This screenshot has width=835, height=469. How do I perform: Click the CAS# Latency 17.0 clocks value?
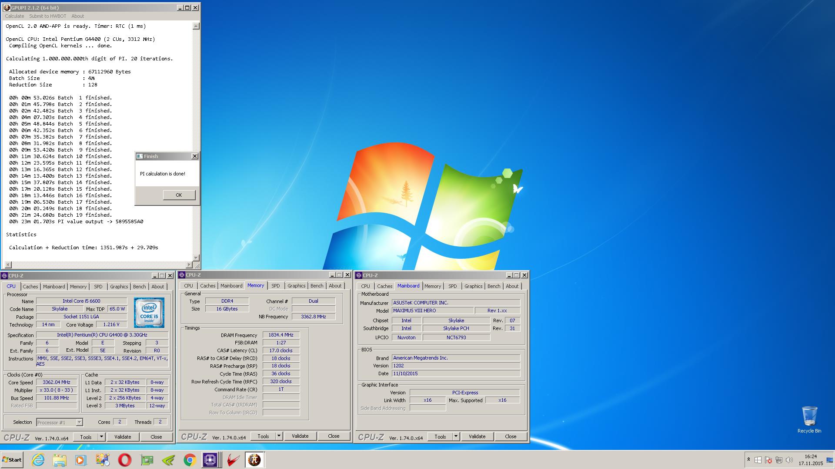[281, 350]
